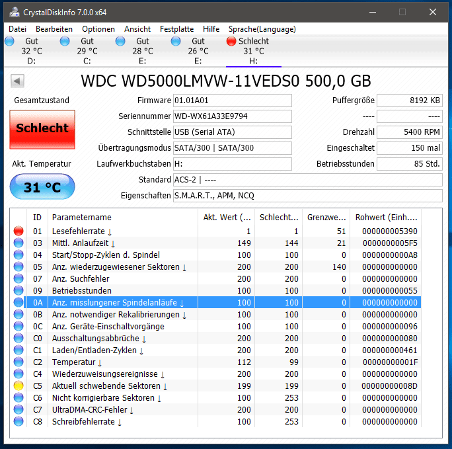The image size is (452, 449).
Task: Click raw value 000000000461
Action: click(390, 350)
